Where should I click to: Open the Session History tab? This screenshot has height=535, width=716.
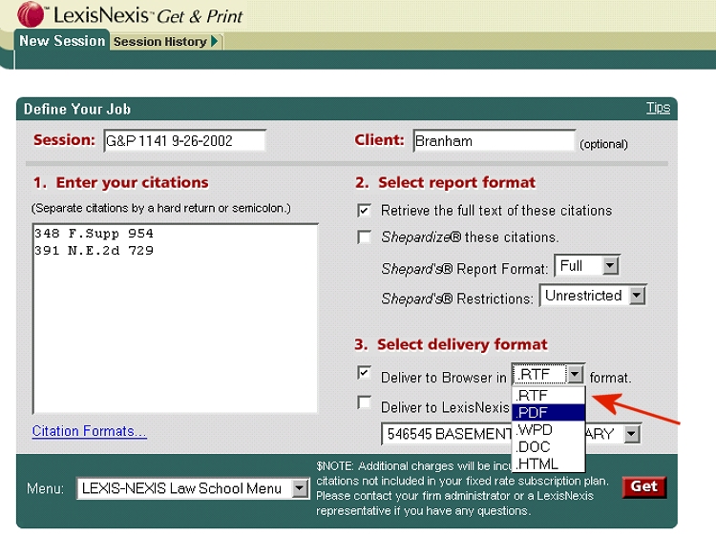[x=160, y=42]
